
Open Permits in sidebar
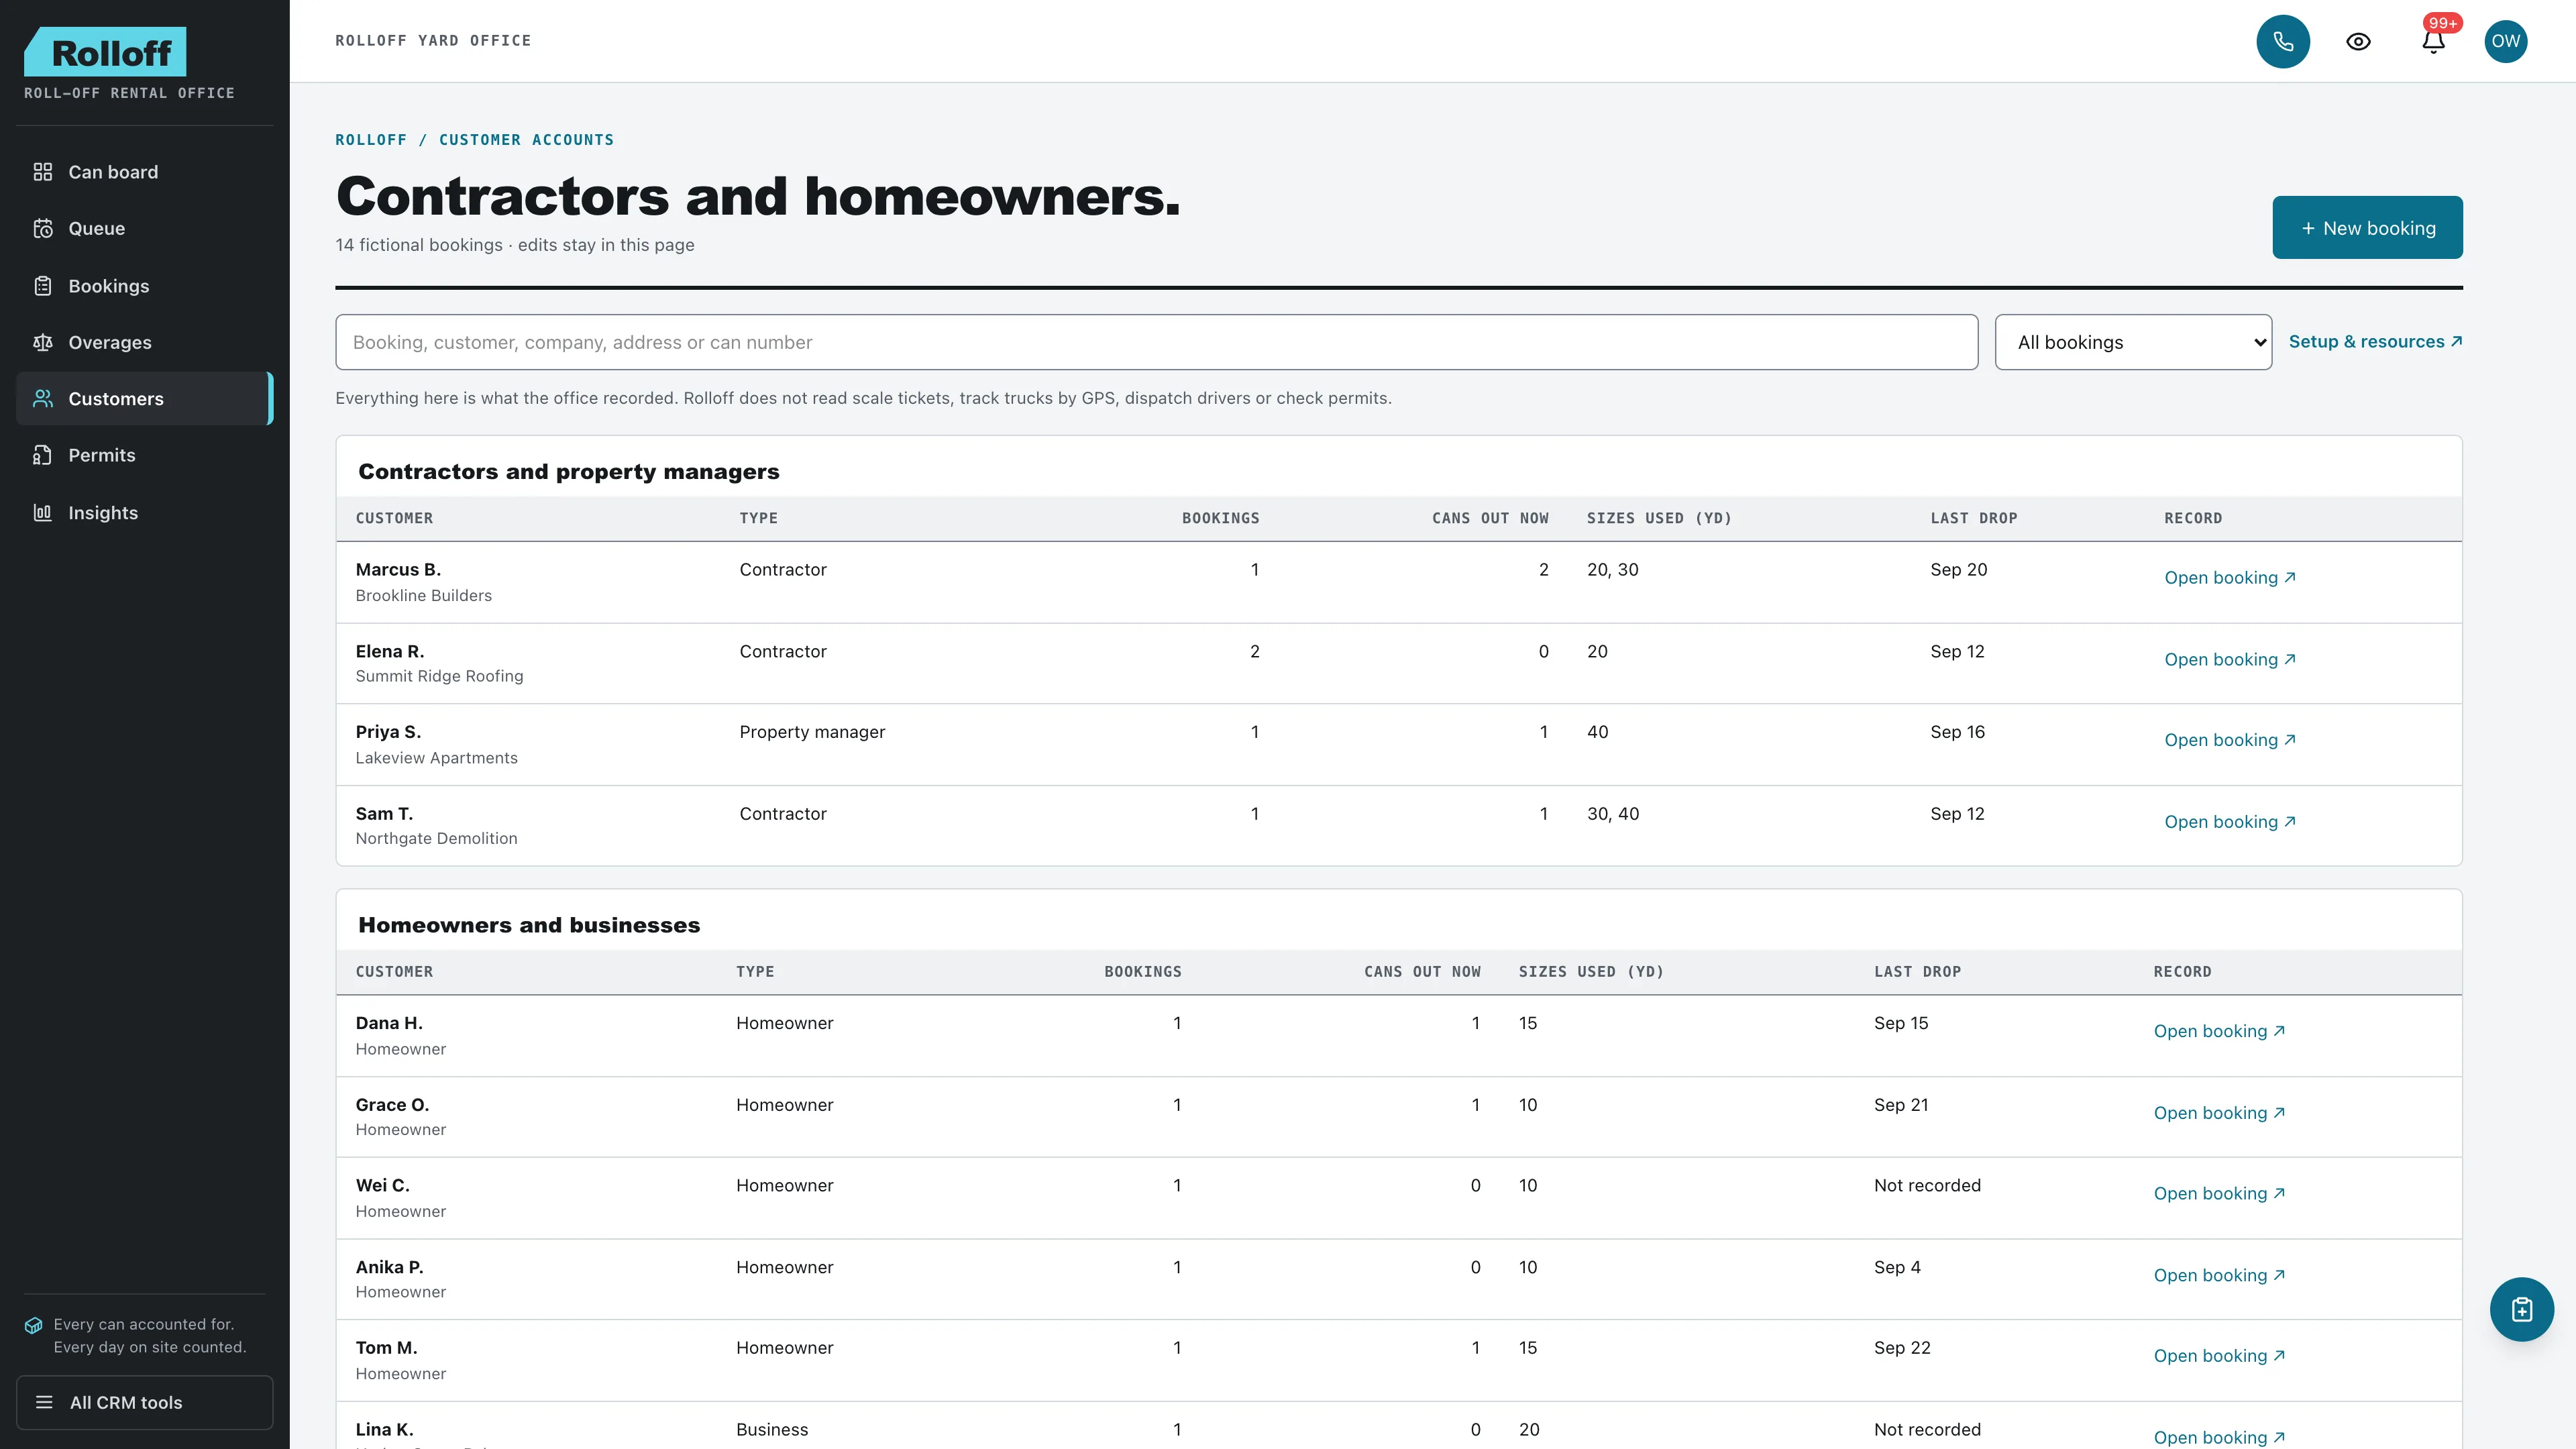click(144, 455)
